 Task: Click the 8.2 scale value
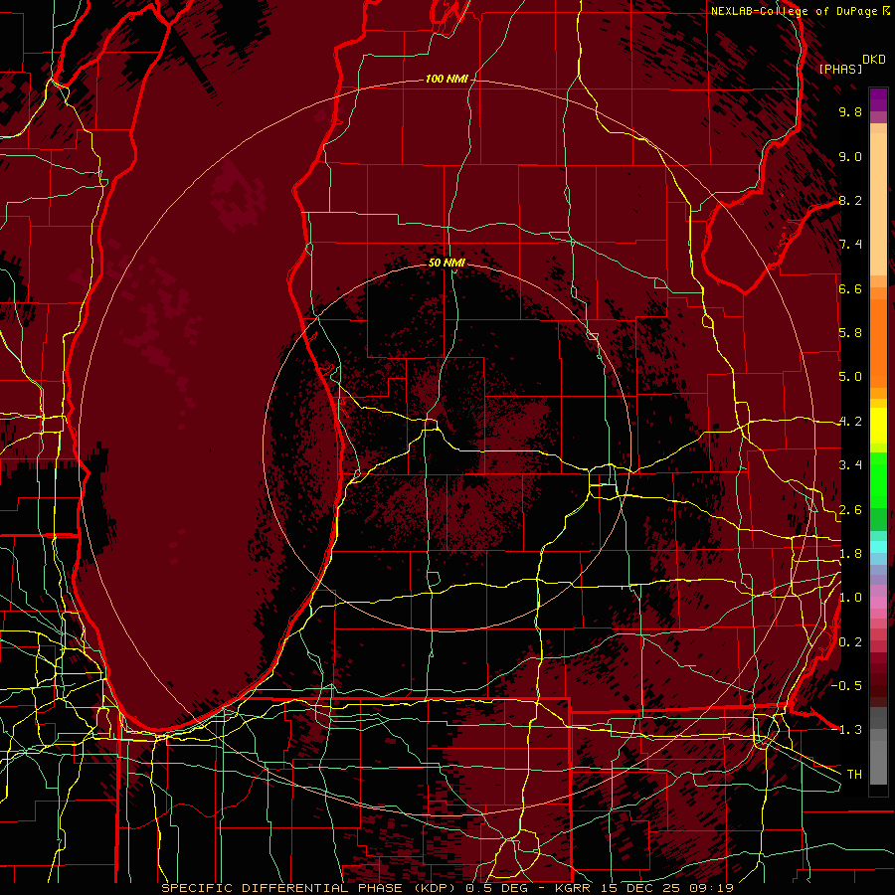[850, 200]
